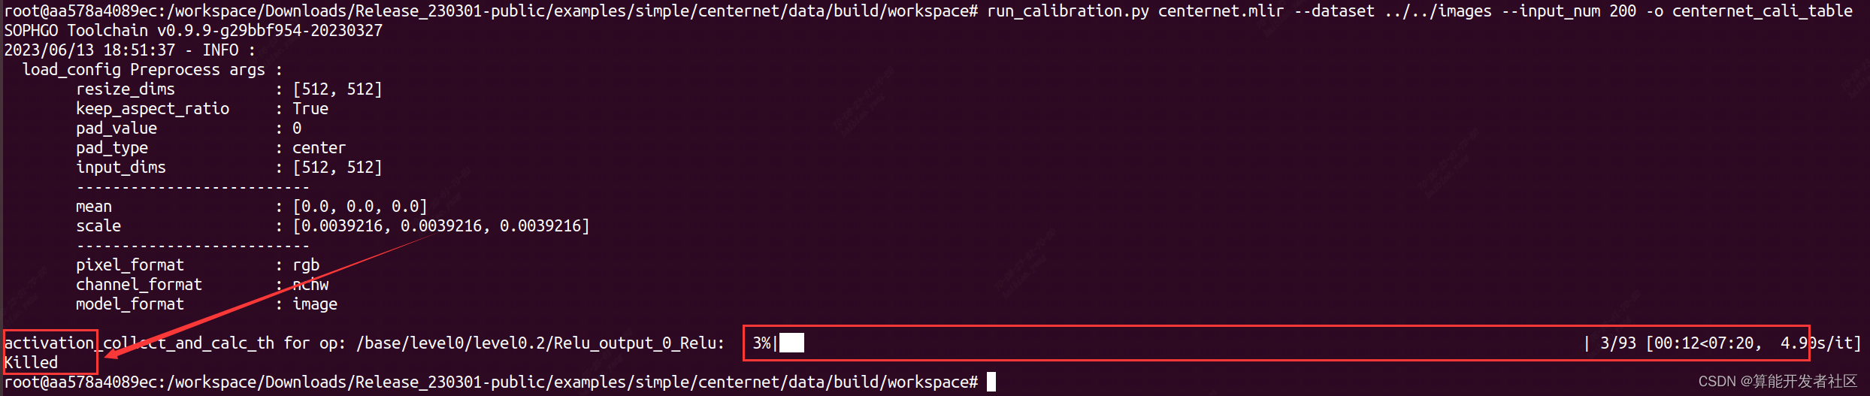This screenshot has width=1870, height=396.
Task: Click the "Killed" message text
Action: click(31, 362)
